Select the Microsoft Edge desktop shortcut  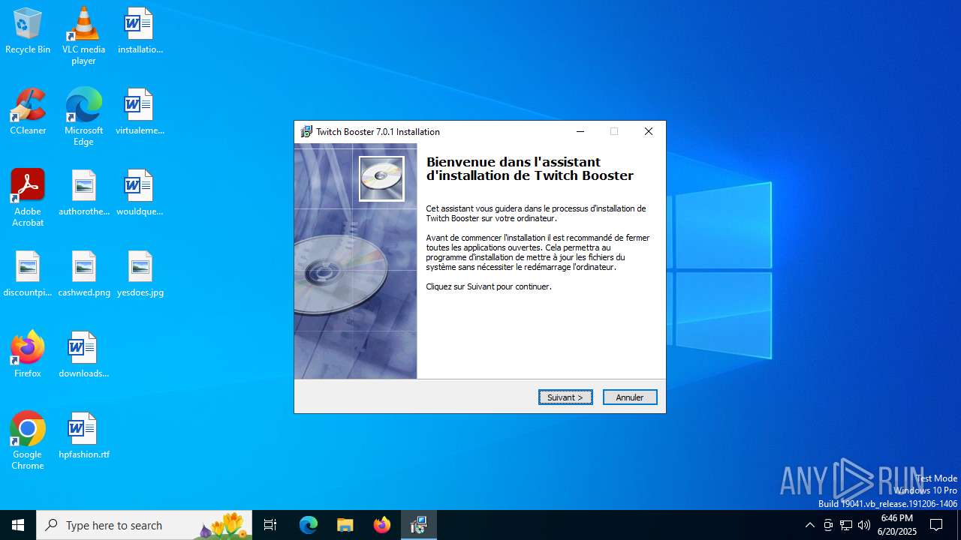[x=83, y=117]
